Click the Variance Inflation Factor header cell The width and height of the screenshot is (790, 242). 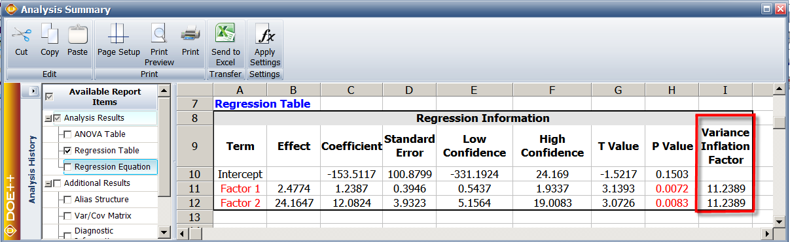coord(725,146)
